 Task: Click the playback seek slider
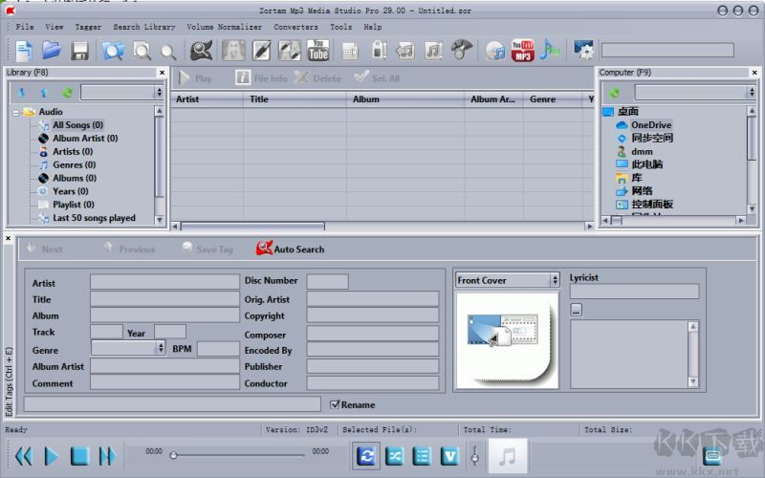click(239, 455)
